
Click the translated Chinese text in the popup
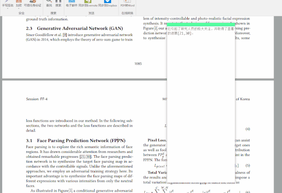point(201,31)
